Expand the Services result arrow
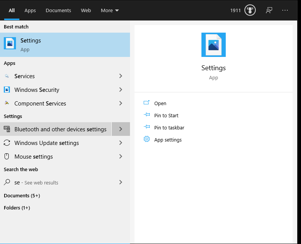This screenshot has width=301, height=244. (x=120, y=76)
